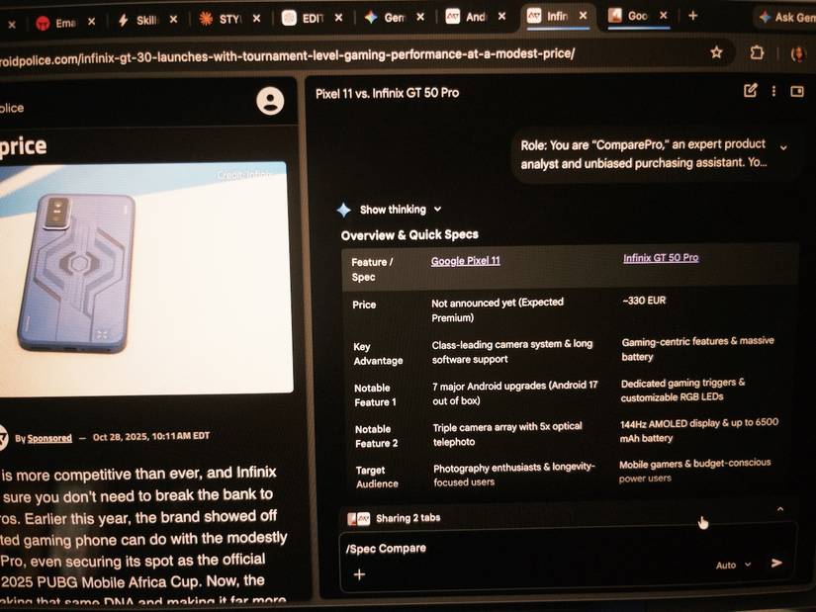Switch to the Ema browser tab
The image size is (816, 612).
pos(55,23)
